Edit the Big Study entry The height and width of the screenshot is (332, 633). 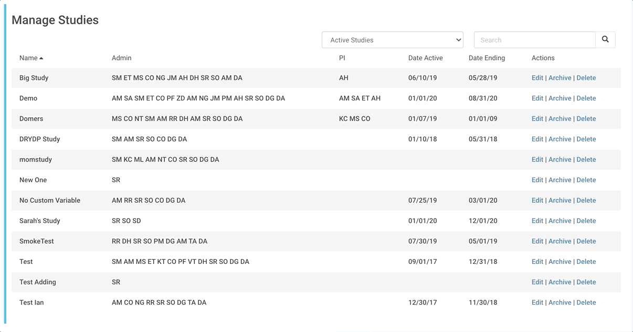[x=537, y=78]
